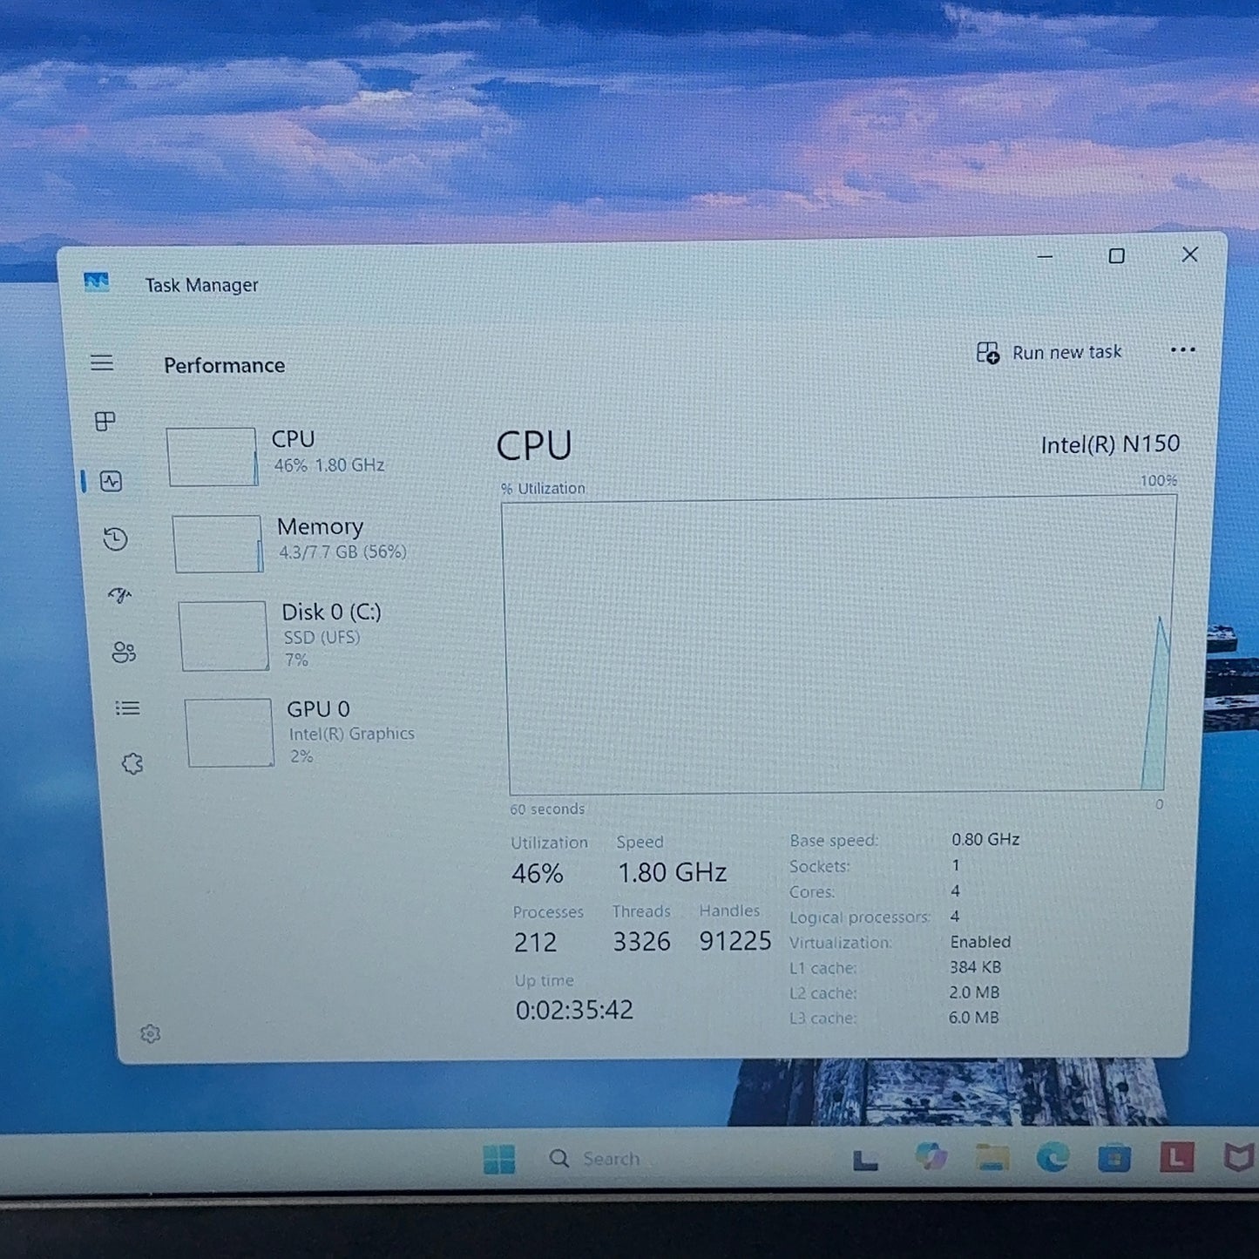This screenshot has height=1259, width=1259.
Task: Open File Explorer from taskbar
Action: [x=992, y=1158]
